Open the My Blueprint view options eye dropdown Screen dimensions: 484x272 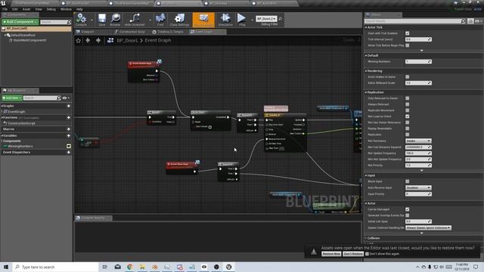[66, 98]
